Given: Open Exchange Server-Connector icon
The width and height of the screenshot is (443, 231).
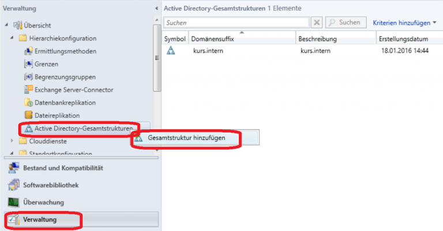Looking at the screenshot, I should point(29,89).
